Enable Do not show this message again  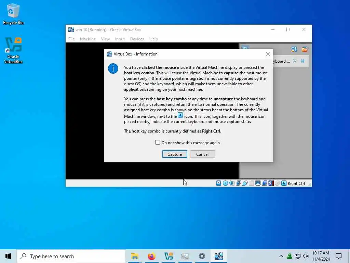(x=158, y=142)
